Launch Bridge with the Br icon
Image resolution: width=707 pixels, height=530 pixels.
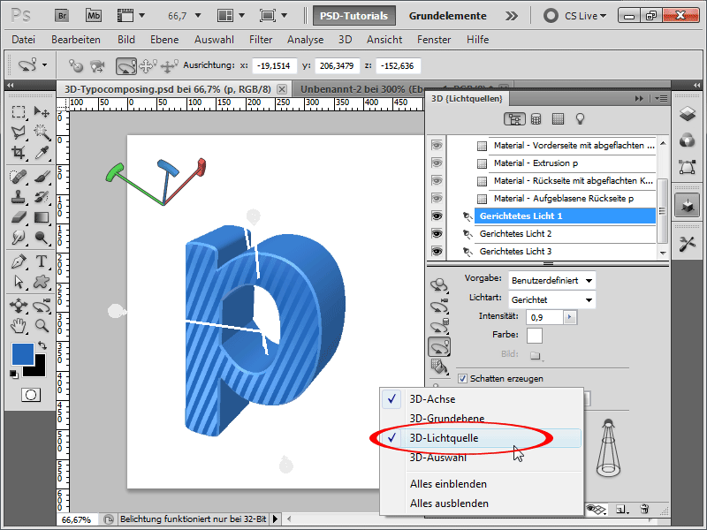62,16
